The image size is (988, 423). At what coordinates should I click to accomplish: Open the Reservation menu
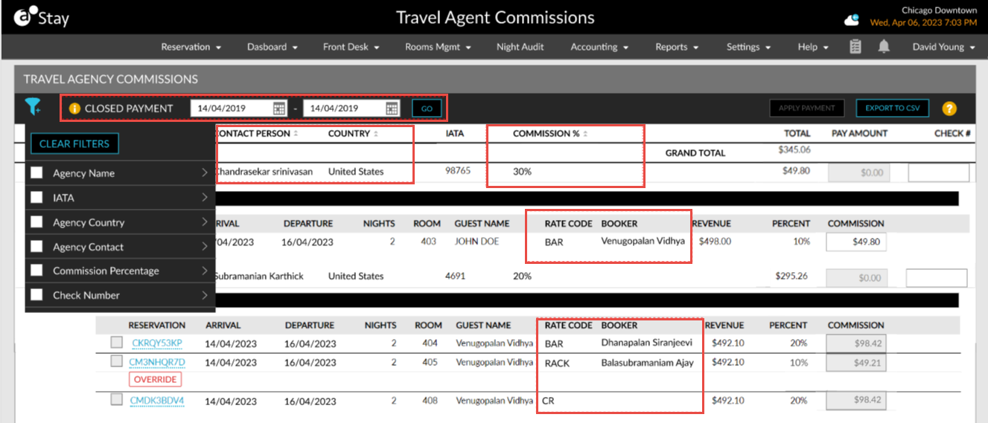pos(191,47)
